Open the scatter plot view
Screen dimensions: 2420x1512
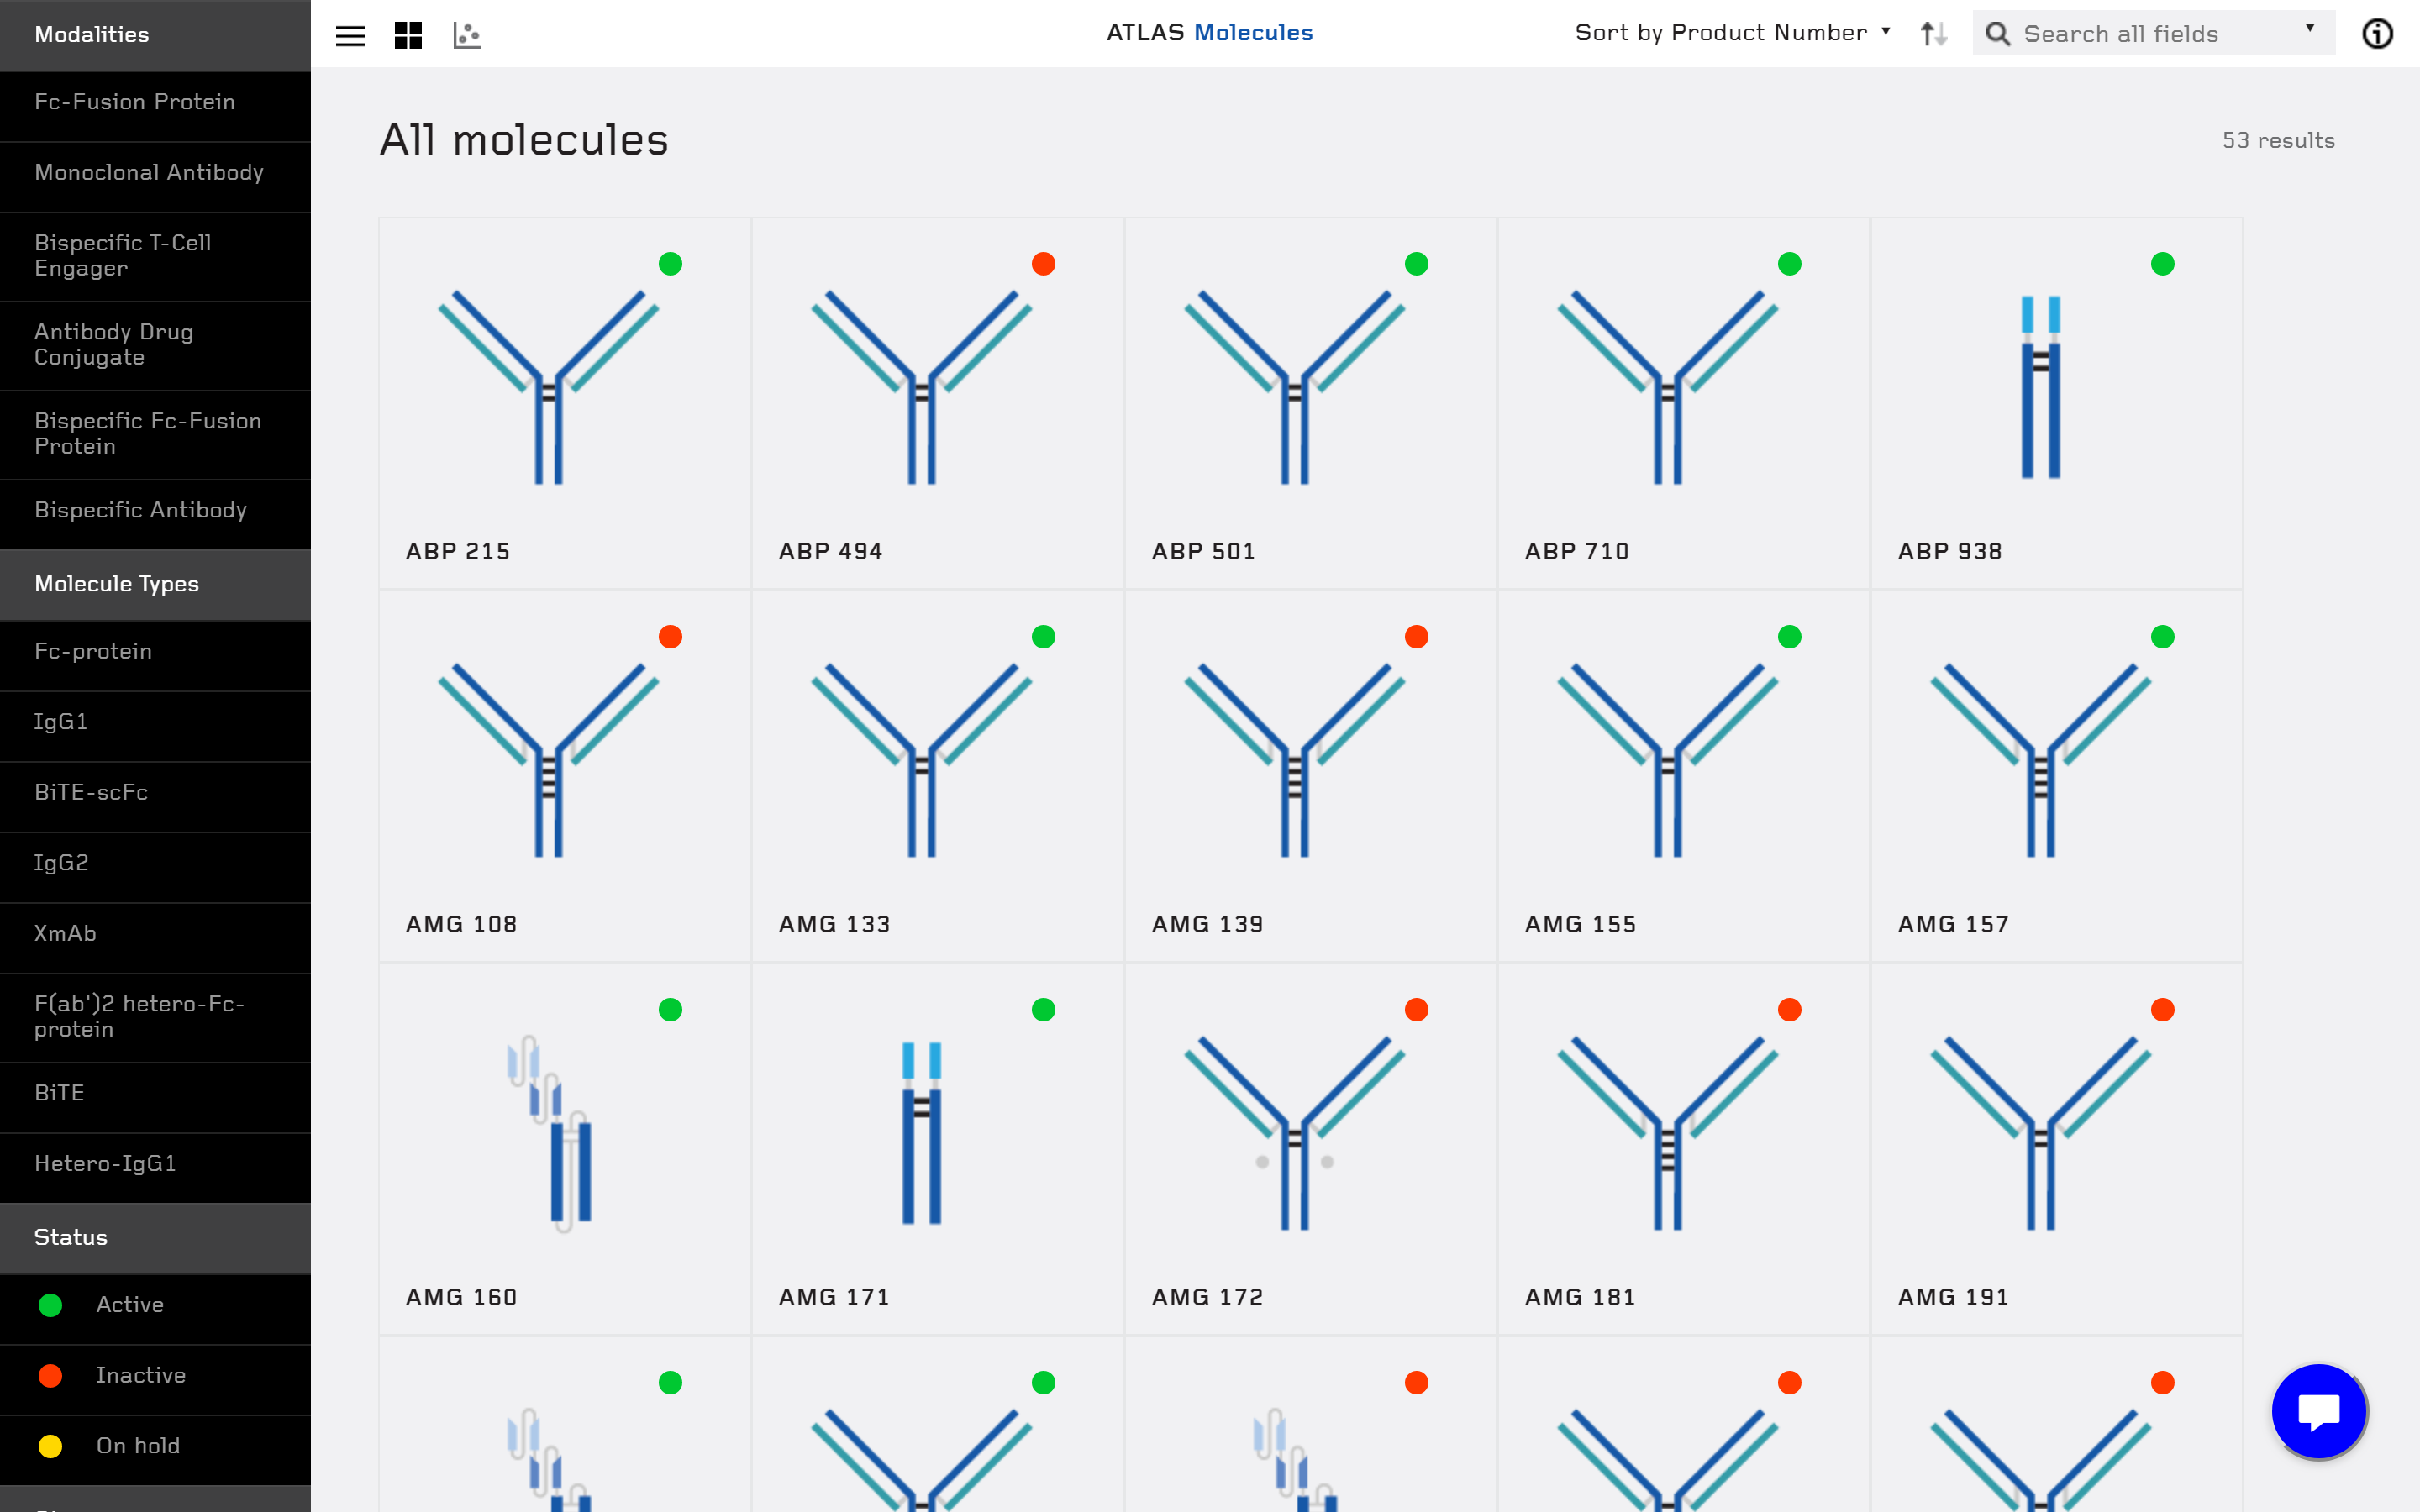pos(466,35)
